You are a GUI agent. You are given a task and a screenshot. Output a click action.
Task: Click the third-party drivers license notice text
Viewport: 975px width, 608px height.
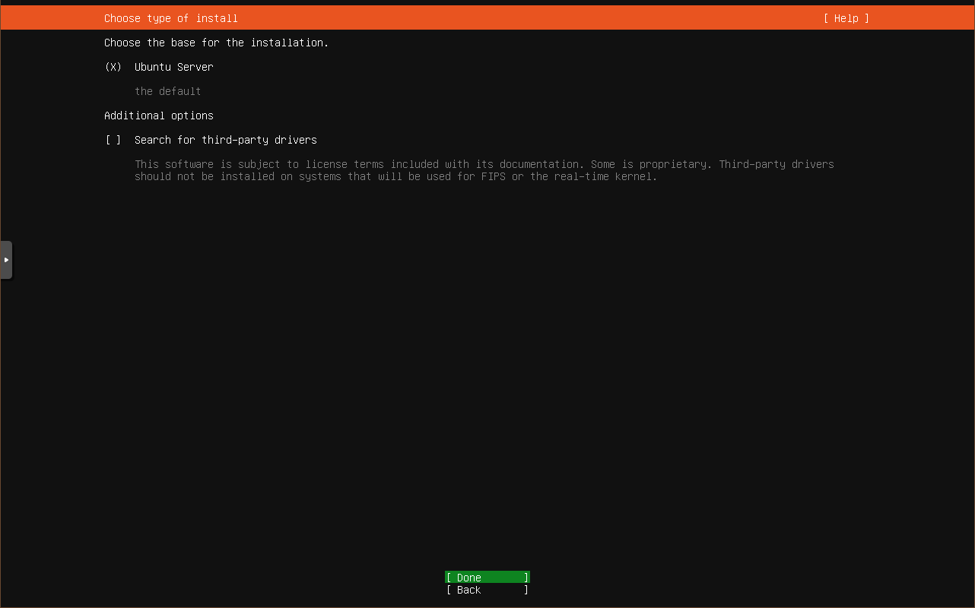pyautogui.click(x=484, y=170)
